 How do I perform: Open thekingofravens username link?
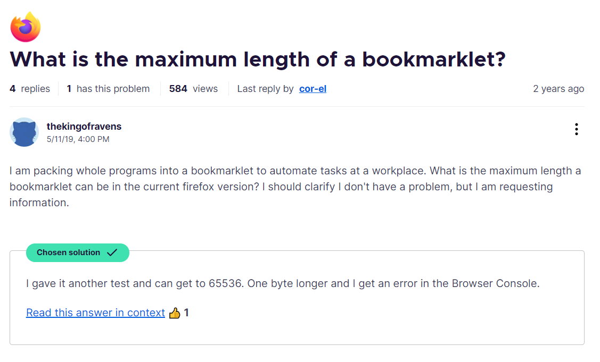coord(84,127)
